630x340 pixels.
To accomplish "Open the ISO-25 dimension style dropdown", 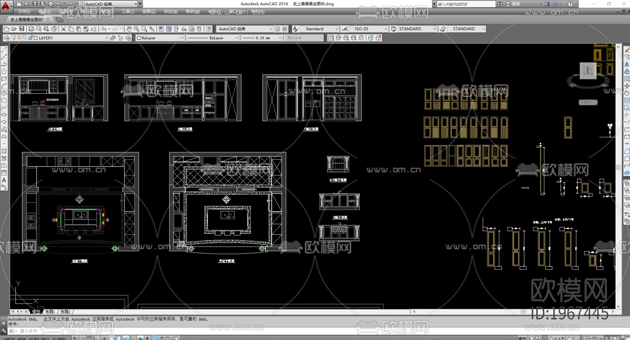I will click(x=386, y=29).
